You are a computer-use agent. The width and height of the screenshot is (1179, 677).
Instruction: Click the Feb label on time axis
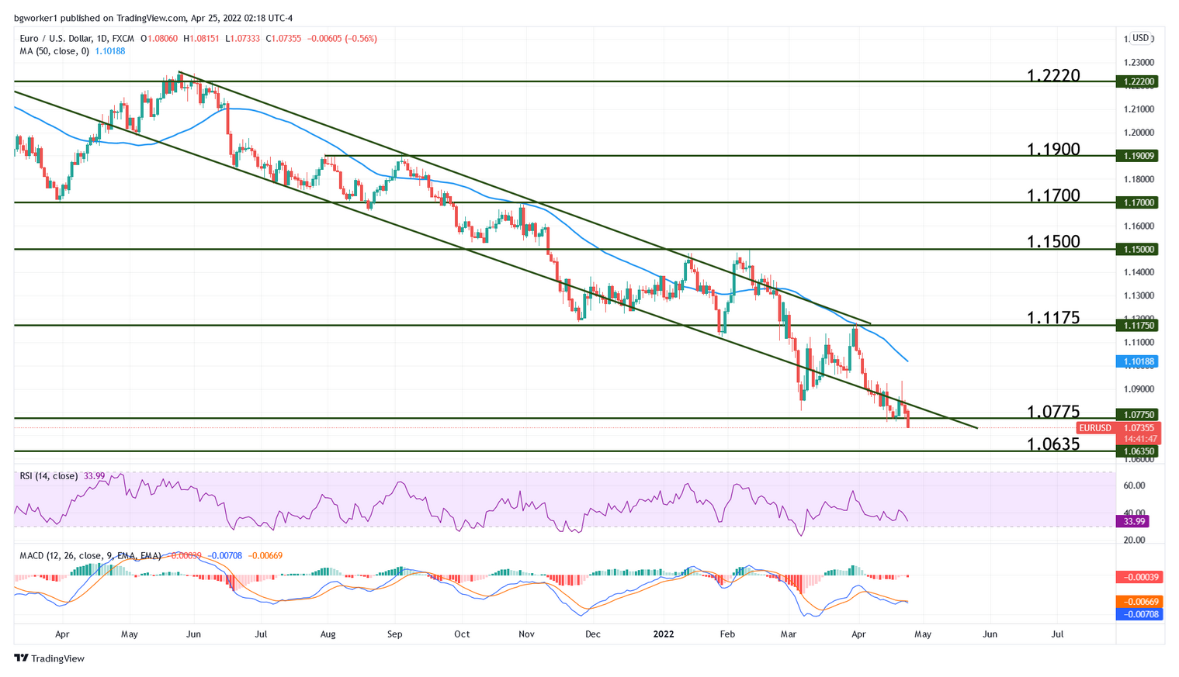click(727, 634)
